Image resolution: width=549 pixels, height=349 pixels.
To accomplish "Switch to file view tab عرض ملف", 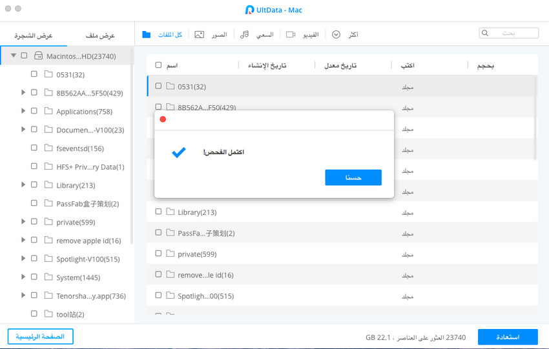I will click(100, 35).
